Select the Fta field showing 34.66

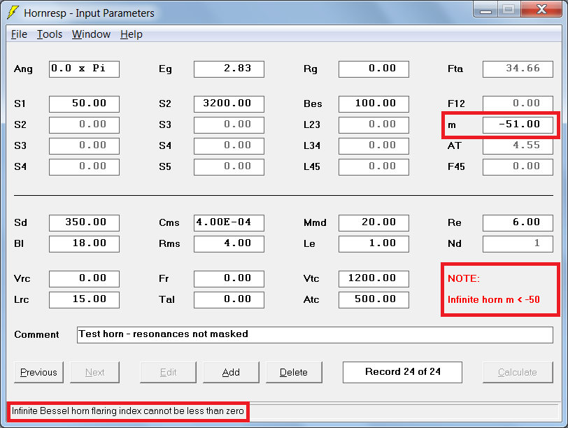point(518,69)
